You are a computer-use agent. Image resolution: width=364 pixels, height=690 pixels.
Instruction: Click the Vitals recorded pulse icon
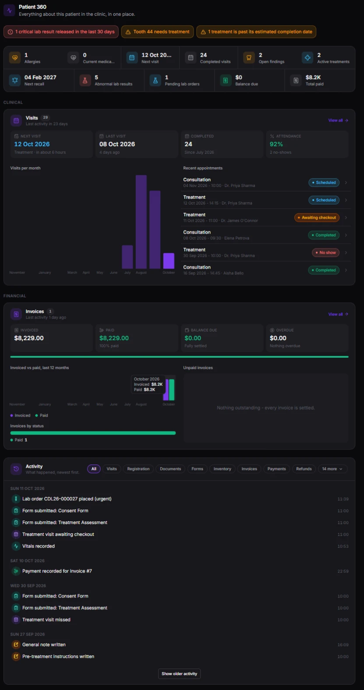coord(16,546)
